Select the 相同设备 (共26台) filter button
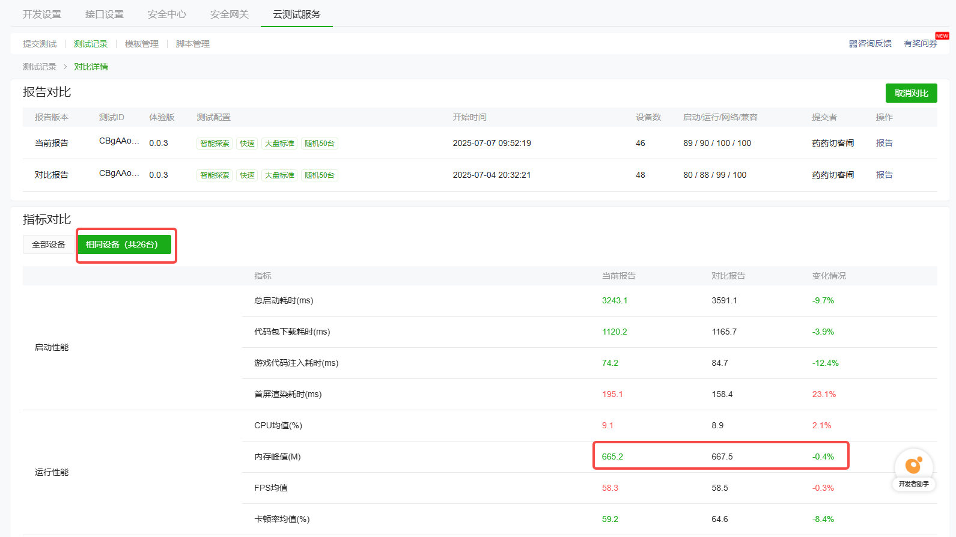Image resolution: width=956 pixels, height=537 pixels. pos(124,244)
